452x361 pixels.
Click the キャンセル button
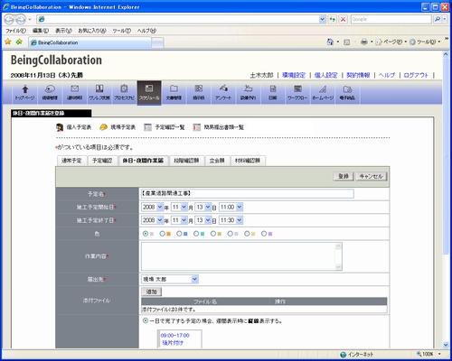(372, 176)
